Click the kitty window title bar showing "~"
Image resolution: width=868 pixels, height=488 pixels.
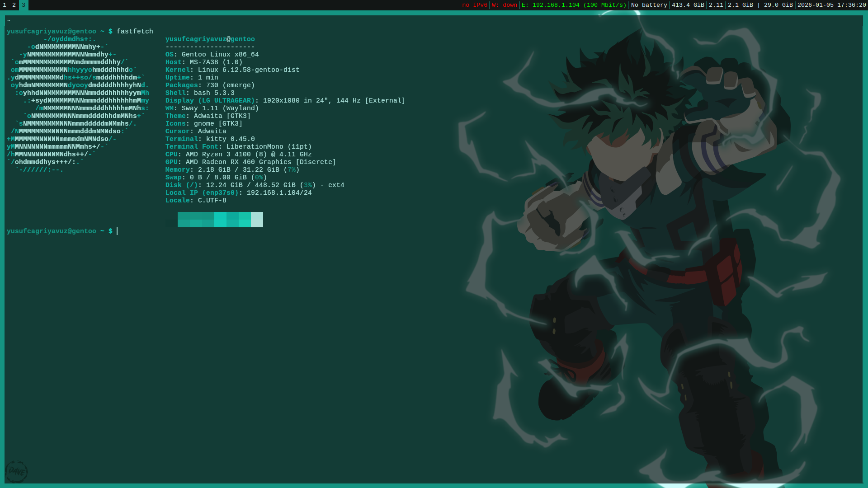(x=434, y=21)
